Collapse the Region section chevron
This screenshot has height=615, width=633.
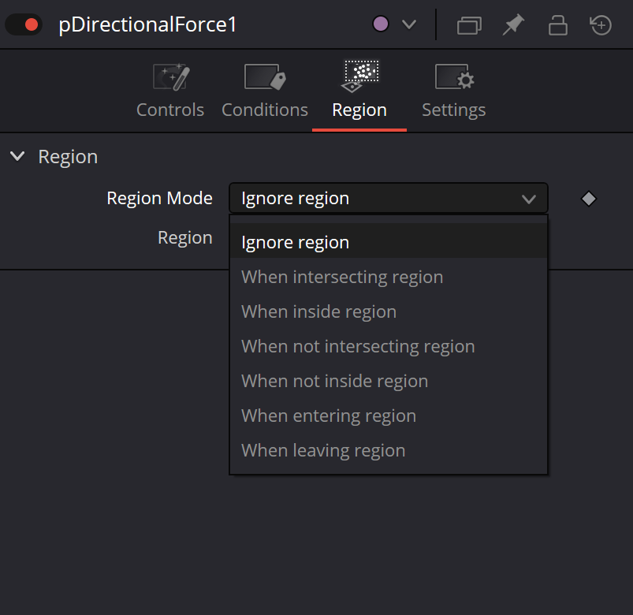pyautogui.click(x=17, y=156)
